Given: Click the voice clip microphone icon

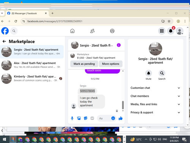Looking at the screenshot, I should point(72,118).
